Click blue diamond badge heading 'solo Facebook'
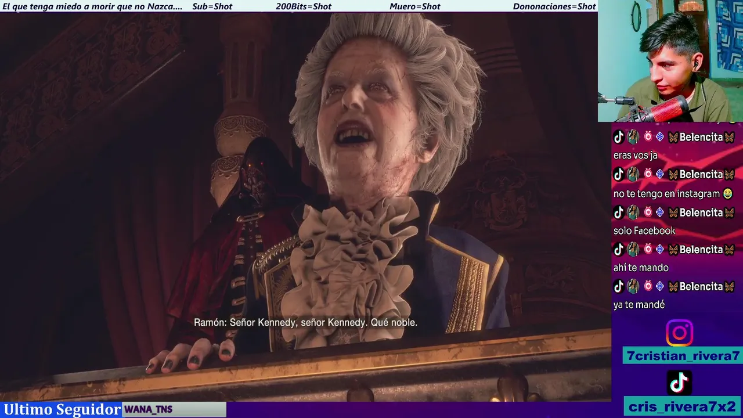Viewport: 743px width, 418px height. [659, 212]
